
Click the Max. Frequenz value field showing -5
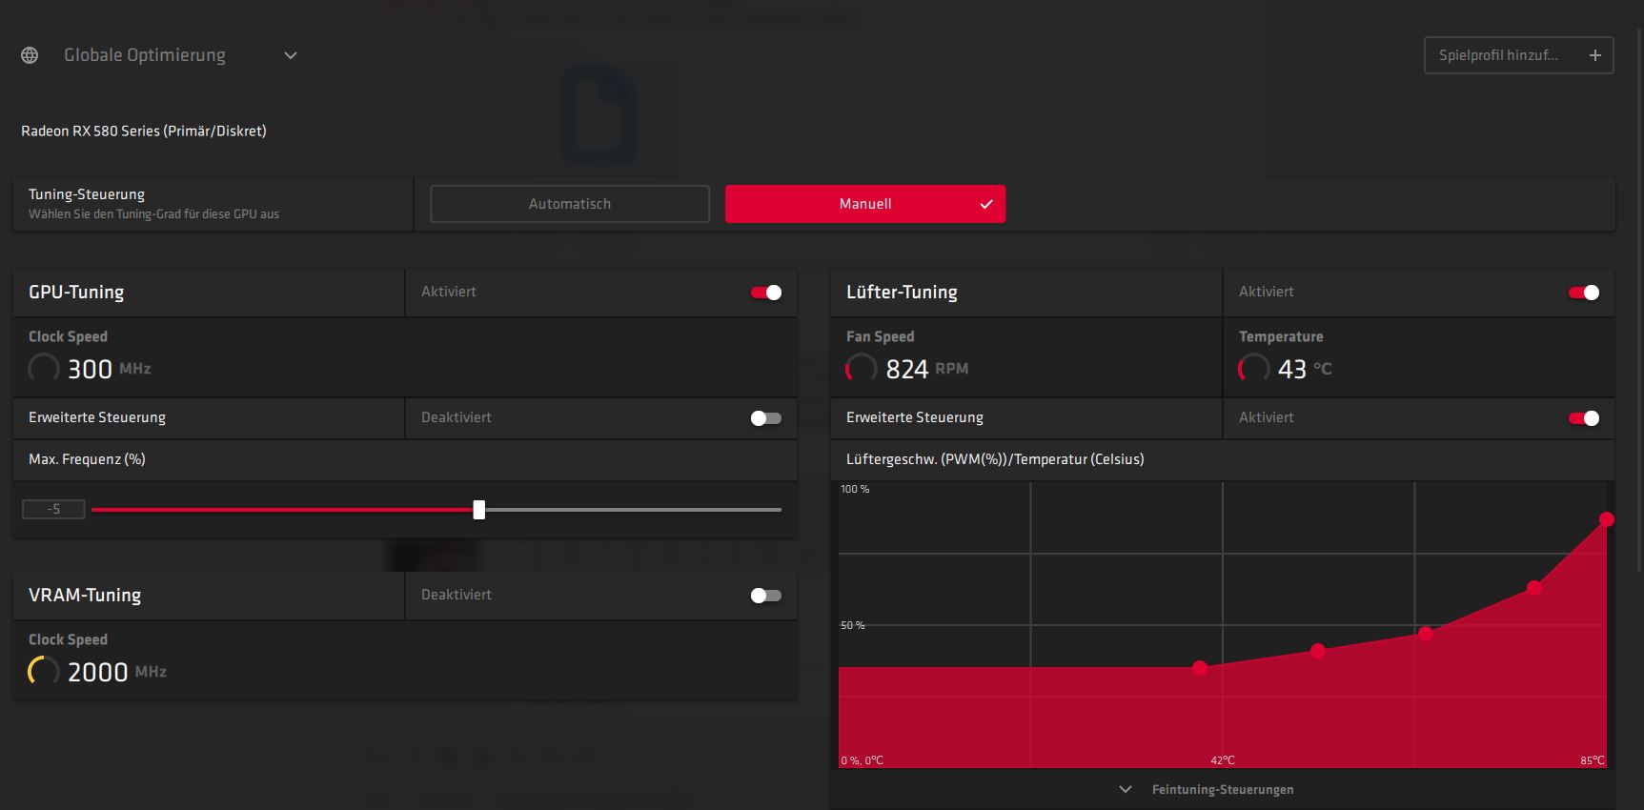pyautogui.click(x=53, y=510)
